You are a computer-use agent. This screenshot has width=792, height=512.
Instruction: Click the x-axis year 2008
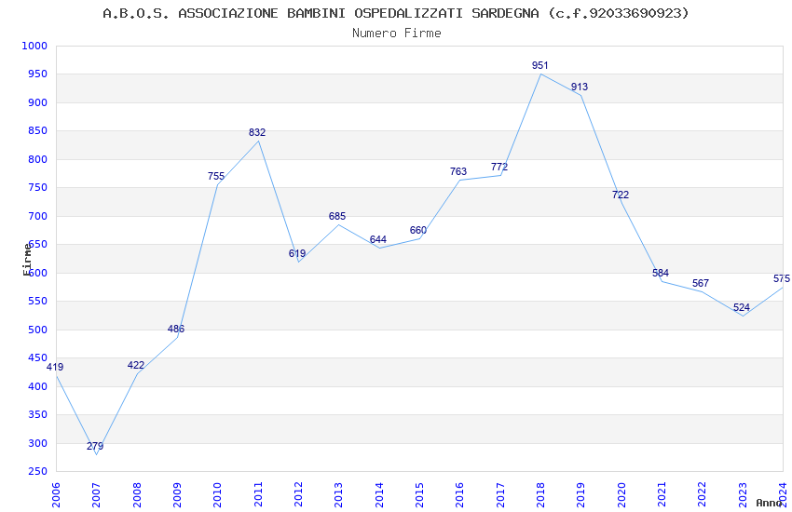(x=136, y=495)
